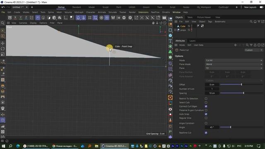This screenshot has height=149, width=265.
Task: Click User Data in Attributes manager
Action: tap(199, 45)
